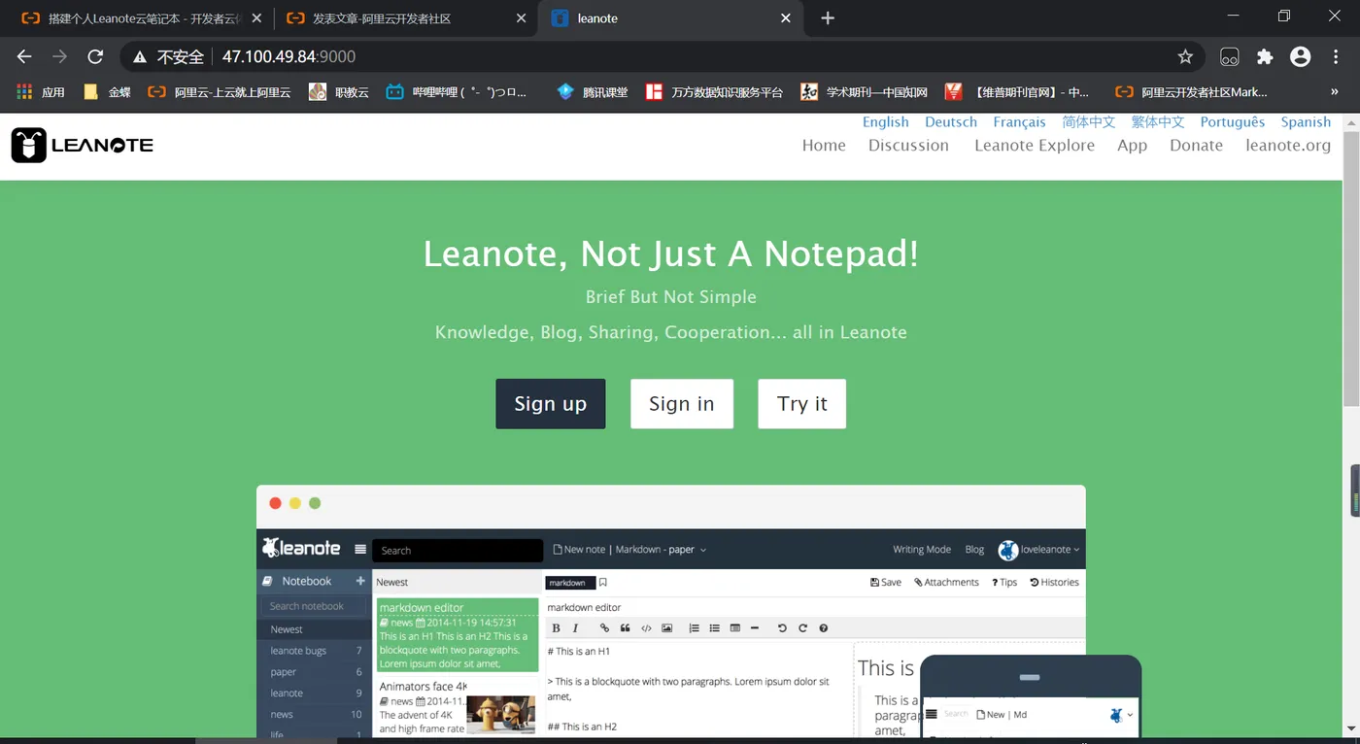Open the 阿里云-上云就上阿里云 bookmark
The height and width of the screenshot is (744, 1360).
coord(220,92)
